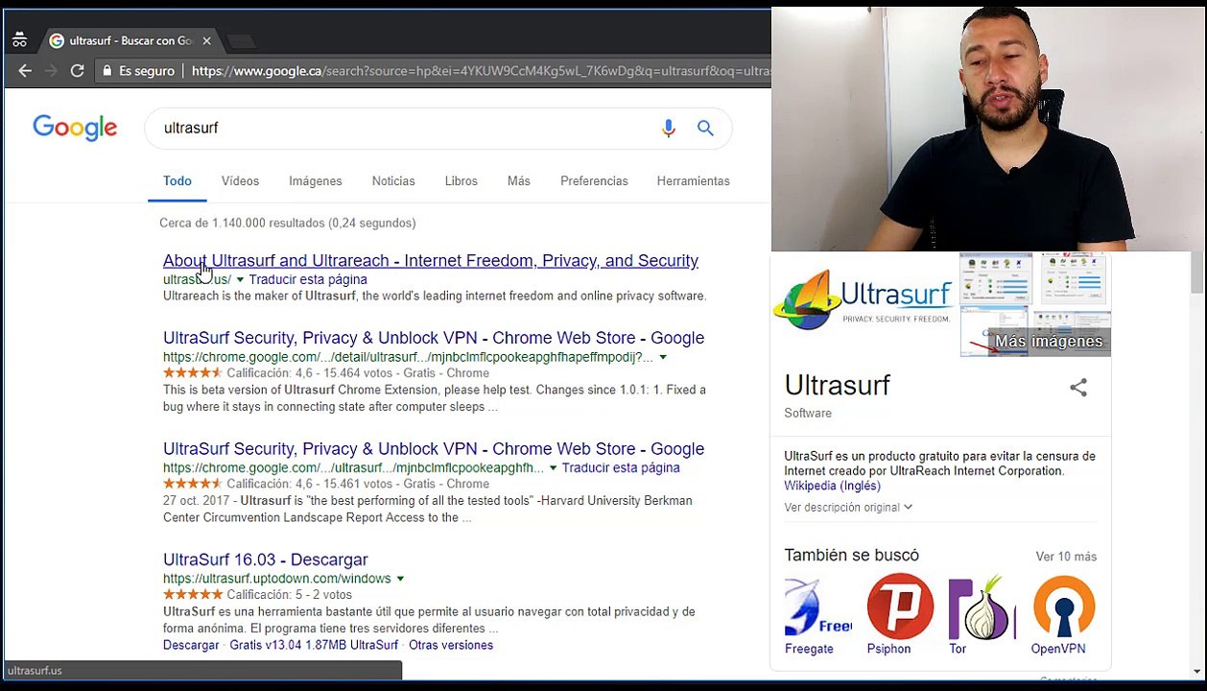Click the secure padlock icon
The height and width of the screenshot is (691, 1207).
point(108,71)
